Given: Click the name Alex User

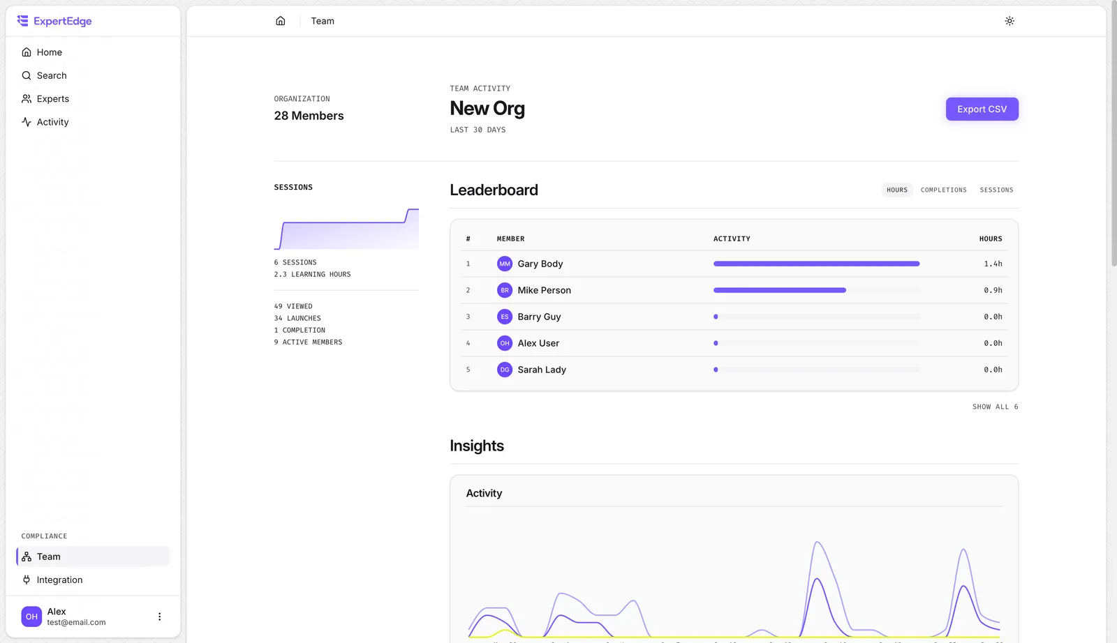Looking at the screenshot, I should (x=538, y=343).
